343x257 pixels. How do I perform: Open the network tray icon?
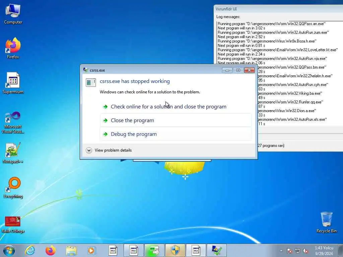coord(297,251)
